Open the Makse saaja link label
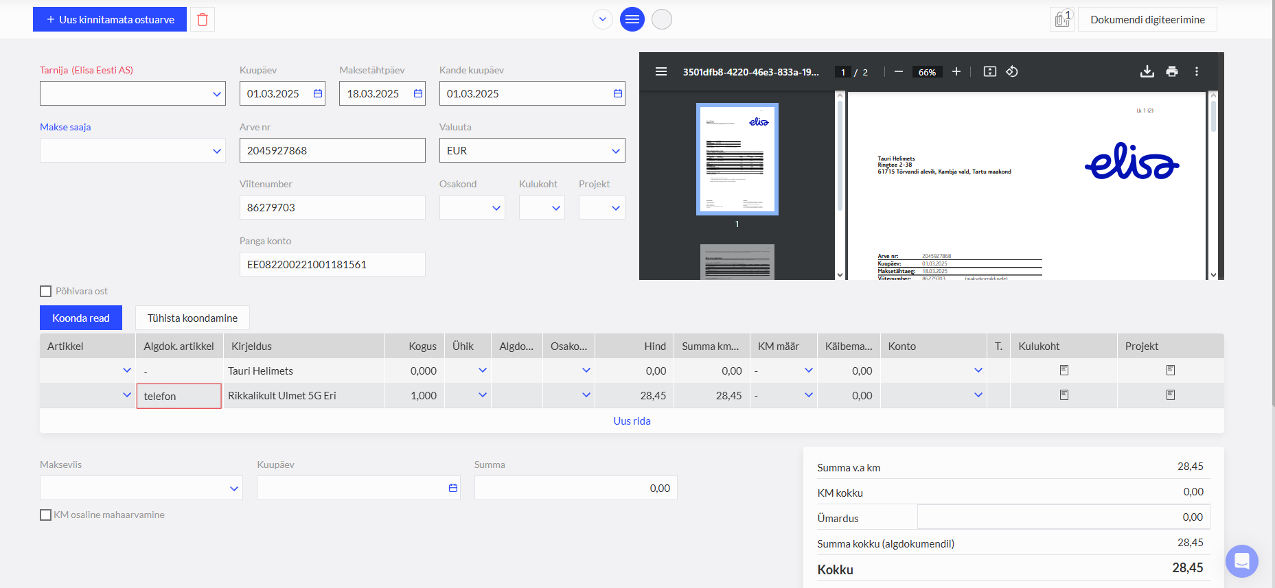Image resolution: width=1275 pixels, height=588 pixels. tap(65, 127)
